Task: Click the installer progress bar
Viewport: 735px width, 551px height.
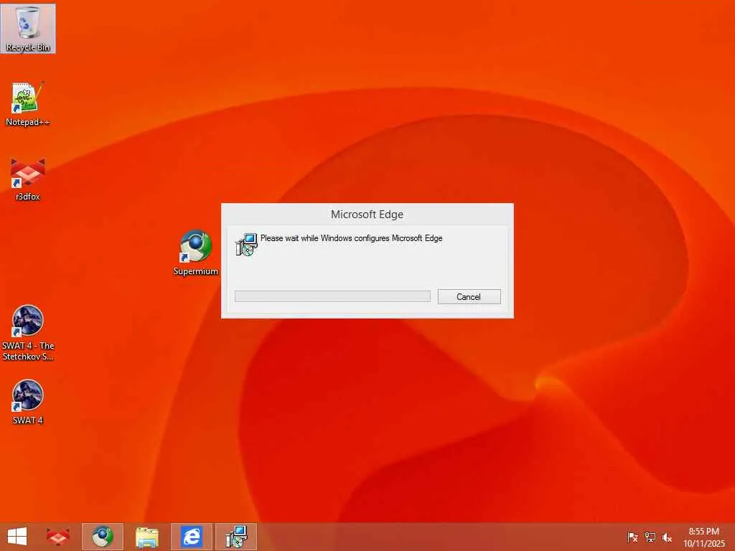Action: click(332, 296)
